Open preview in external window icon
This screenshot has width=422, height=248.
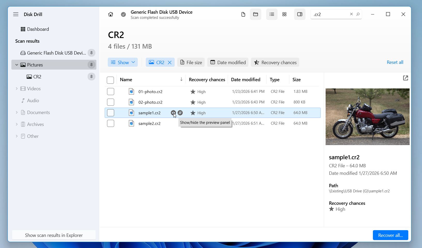coord(405,78)
